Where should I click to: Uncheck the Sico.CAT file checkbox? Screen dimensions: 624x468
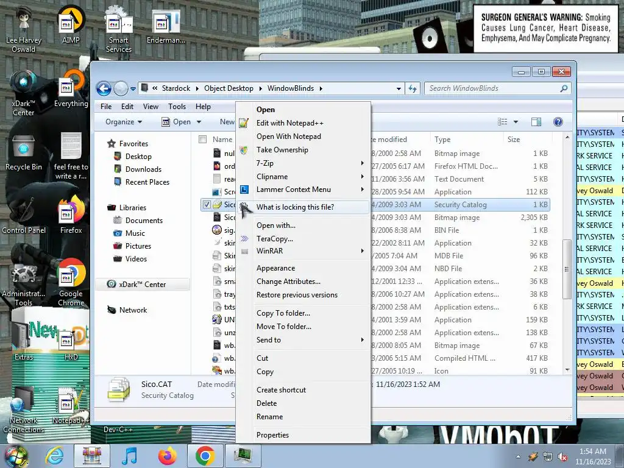[206, 205]
